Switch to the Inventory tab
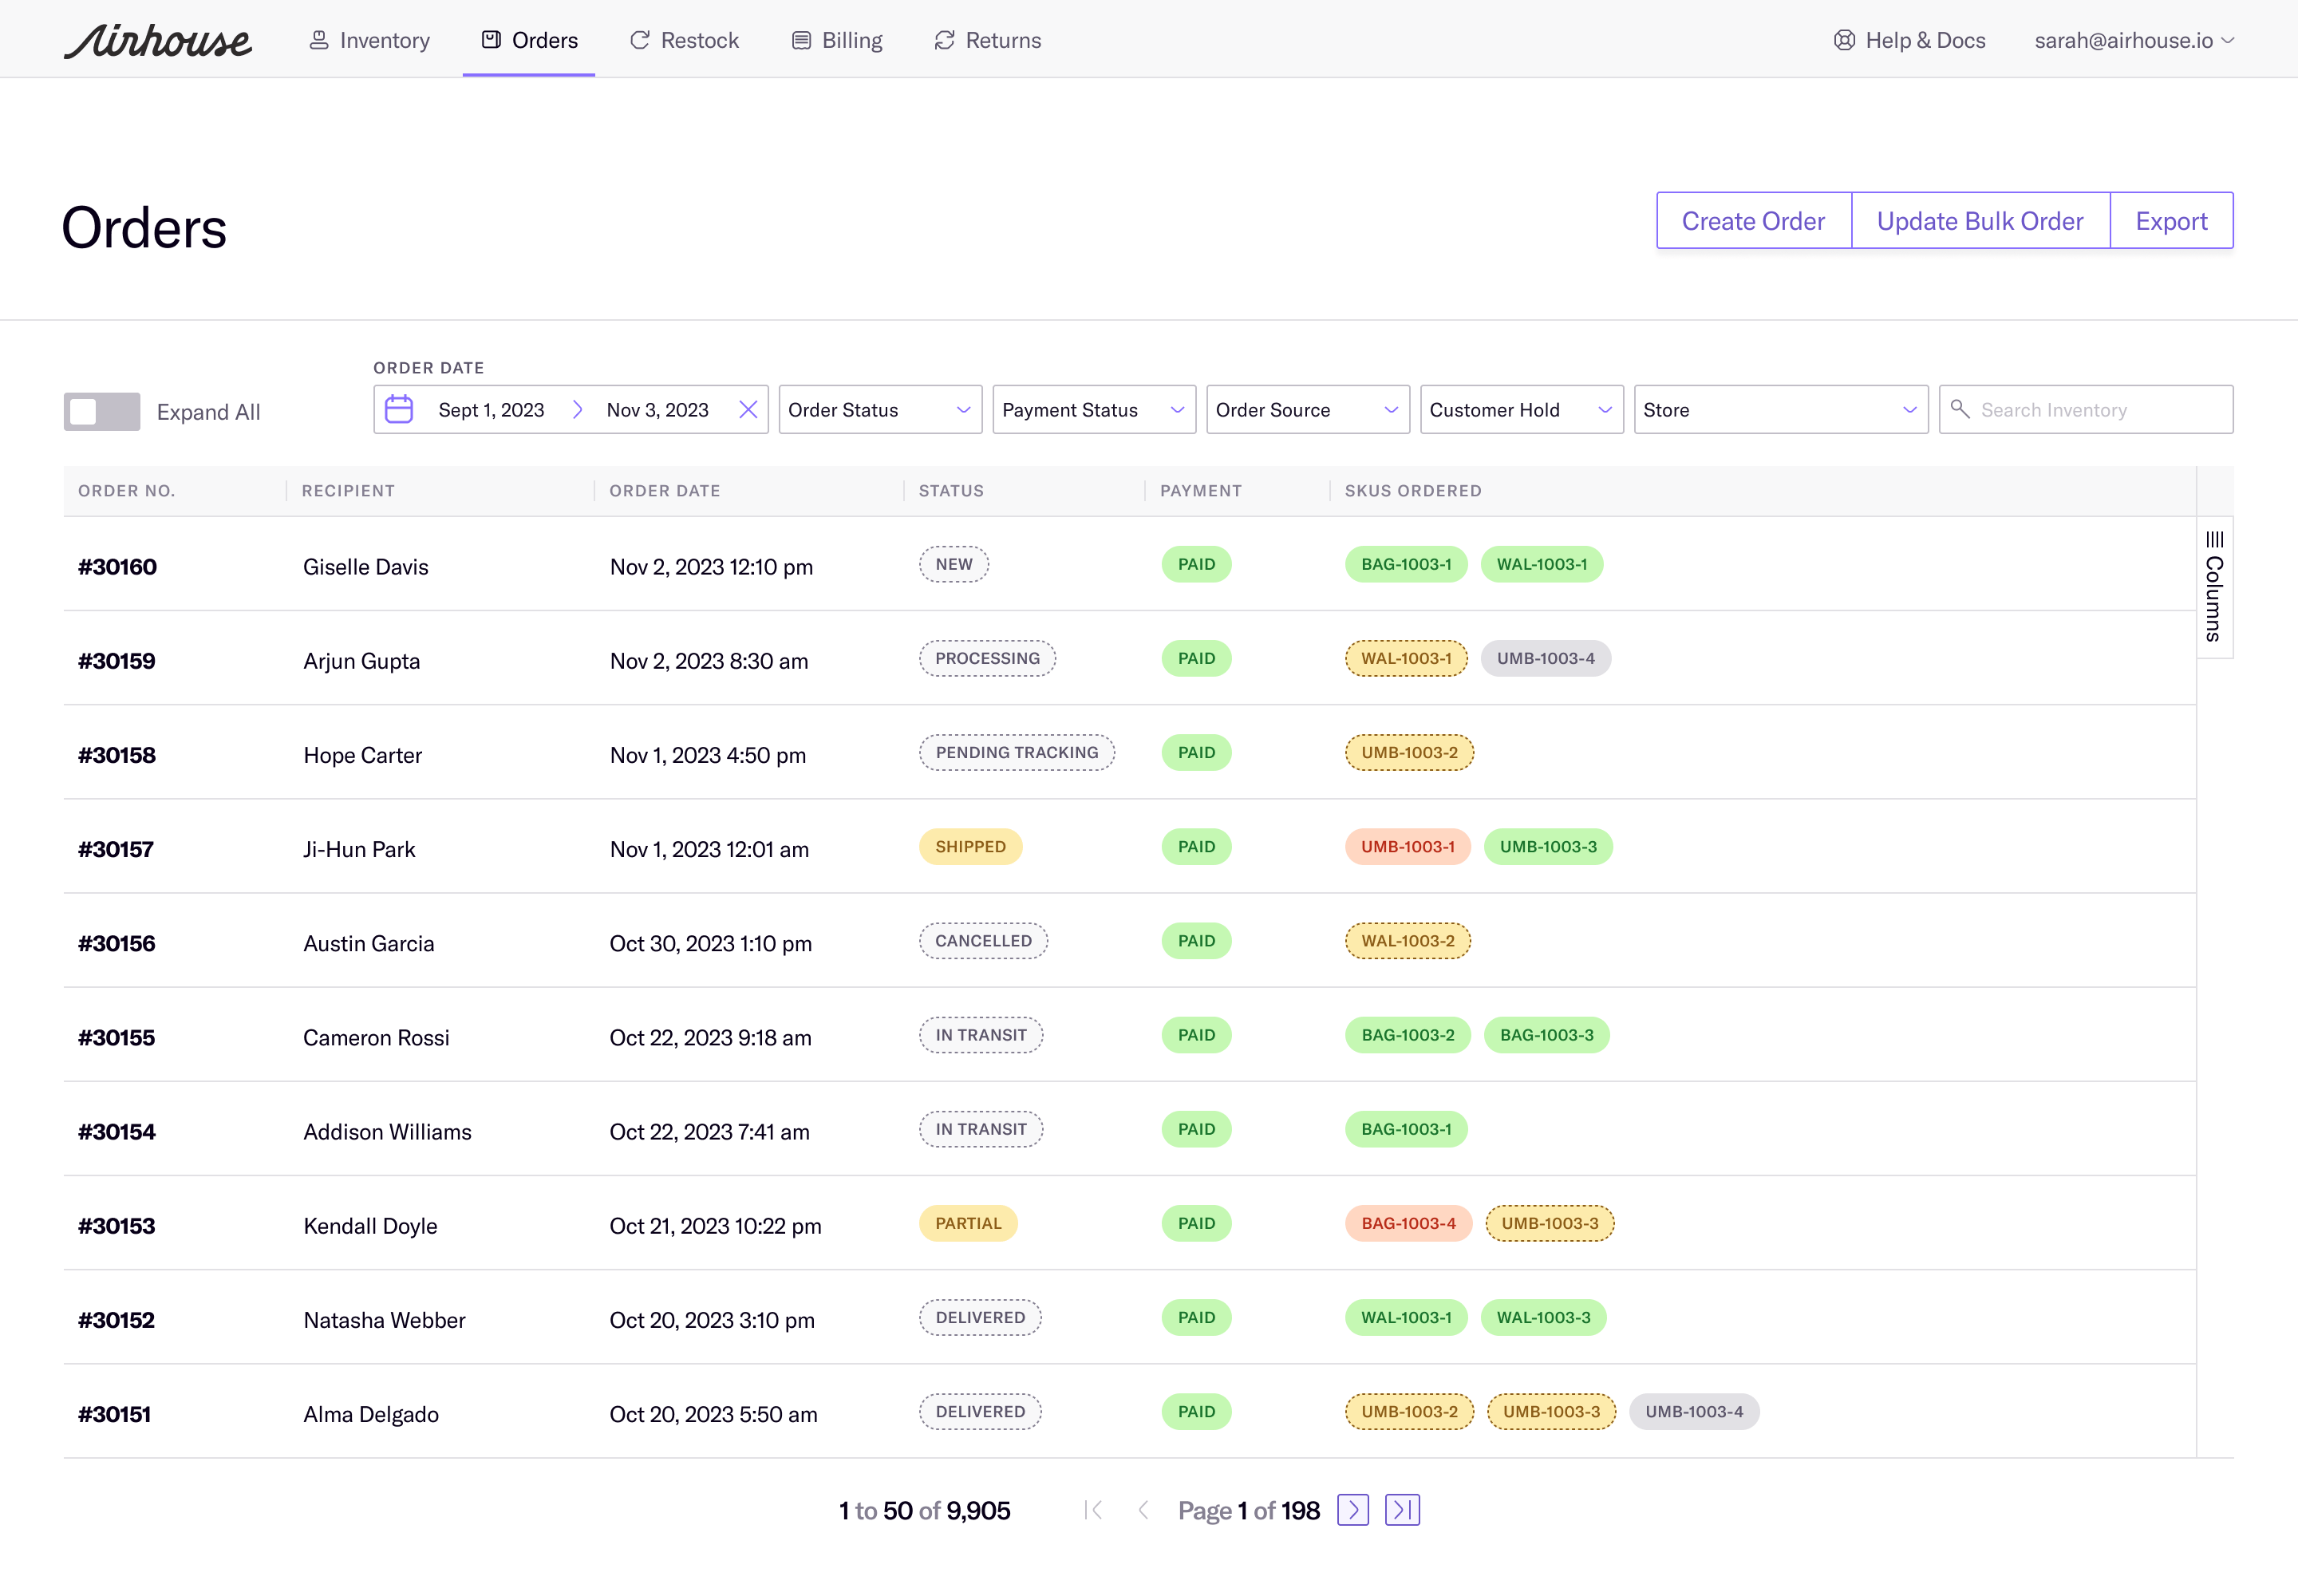2298x1596 pixels. pyautogui.click(x=369, y=40)
